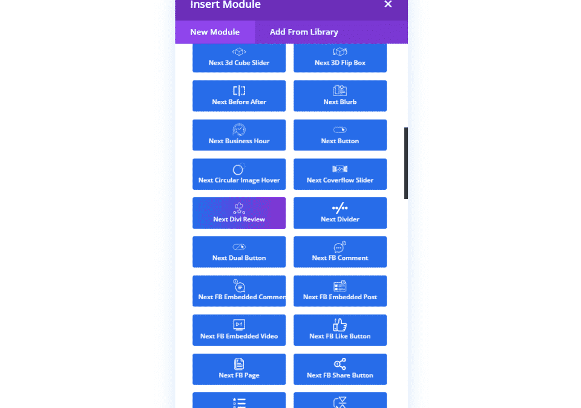Select the Next Button module icon

[340, 130]
